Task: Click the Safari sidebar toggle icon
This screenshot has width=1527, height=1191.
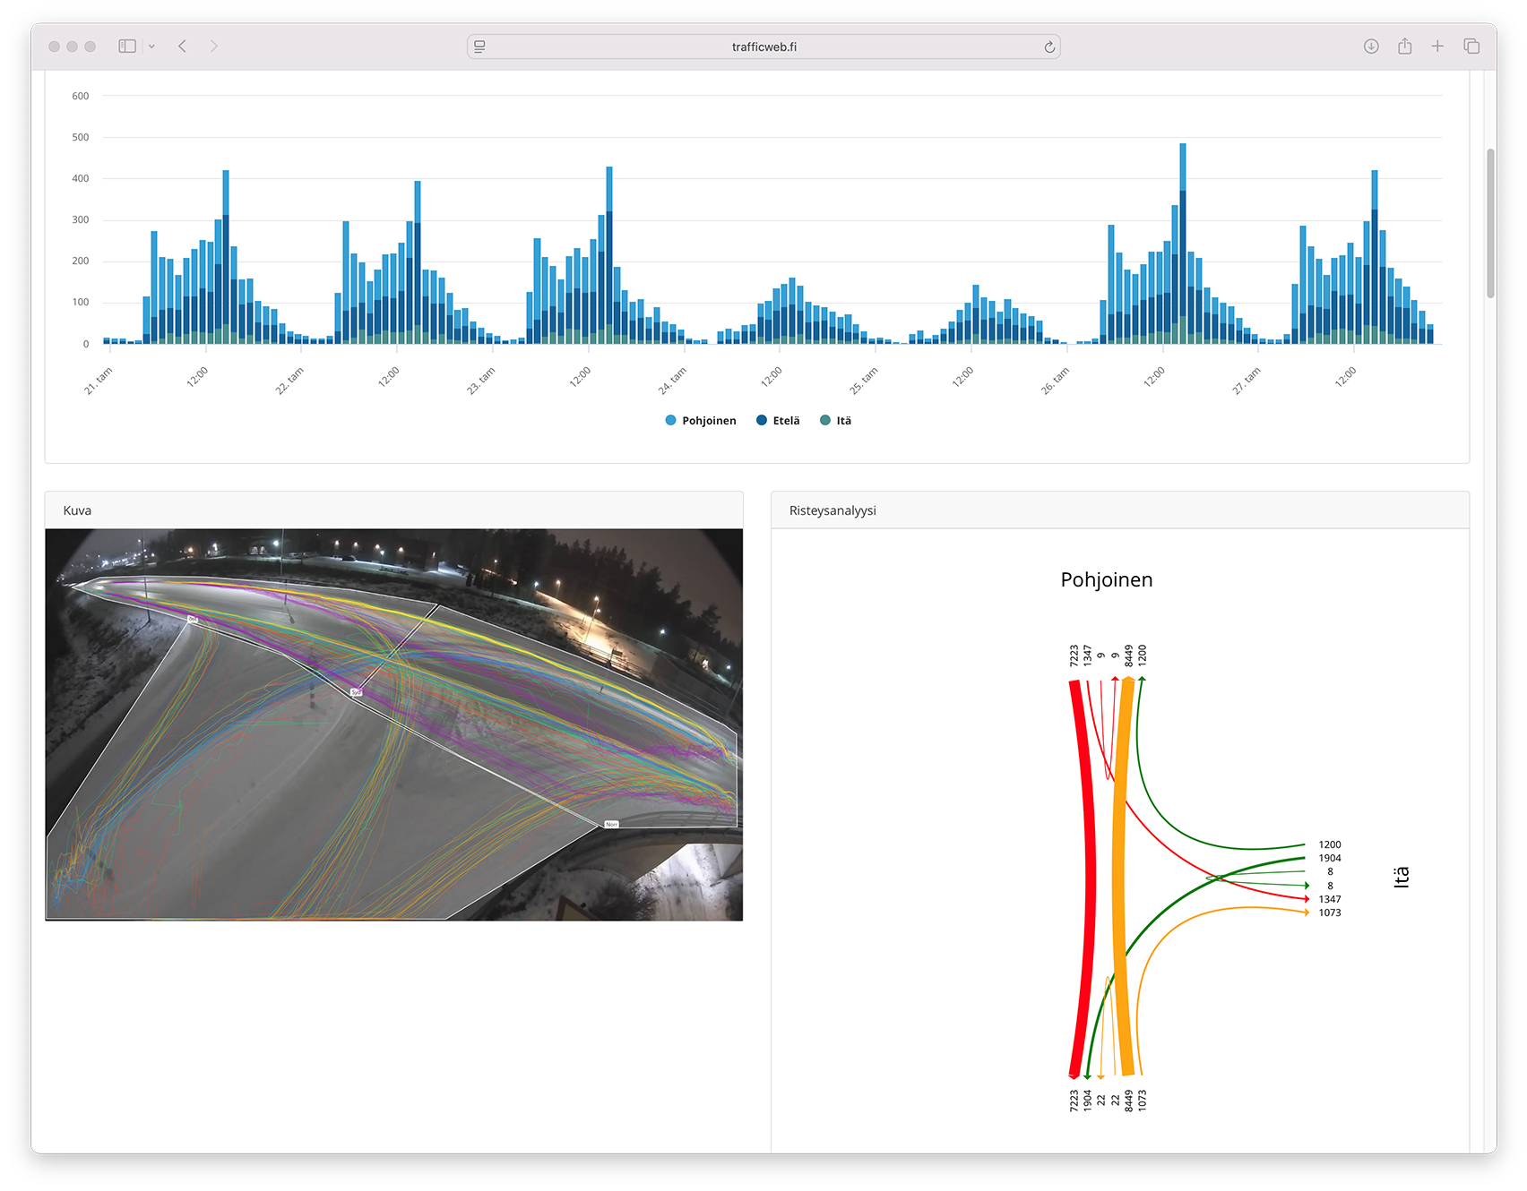Action: click(x=127, y=47)
